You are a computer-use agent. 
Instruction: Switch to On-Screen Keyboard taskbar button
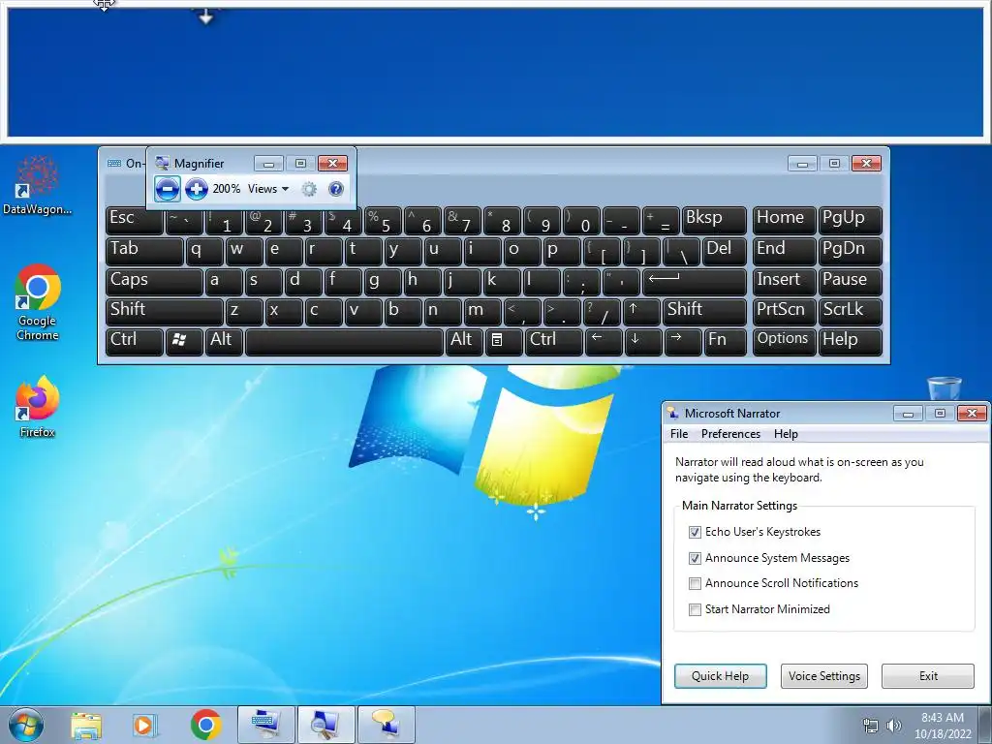click(265, 725)
